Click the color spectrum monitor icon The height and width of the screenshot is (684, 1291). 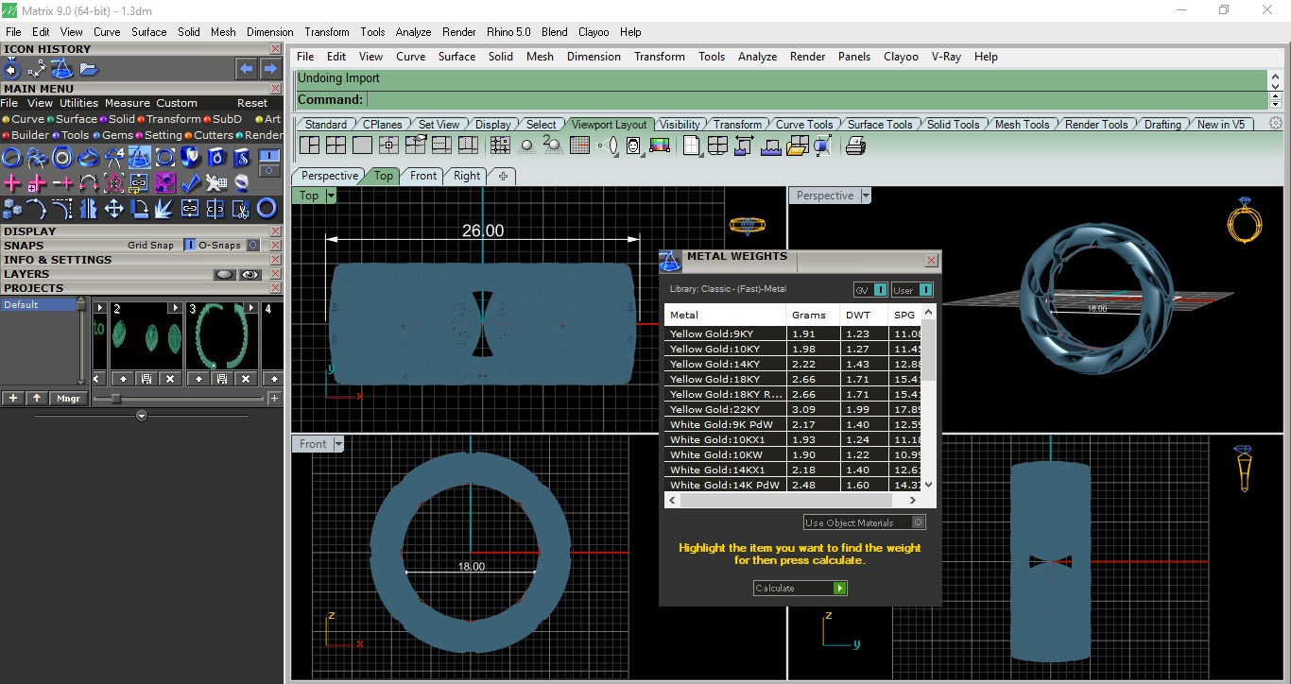[660, 145]
